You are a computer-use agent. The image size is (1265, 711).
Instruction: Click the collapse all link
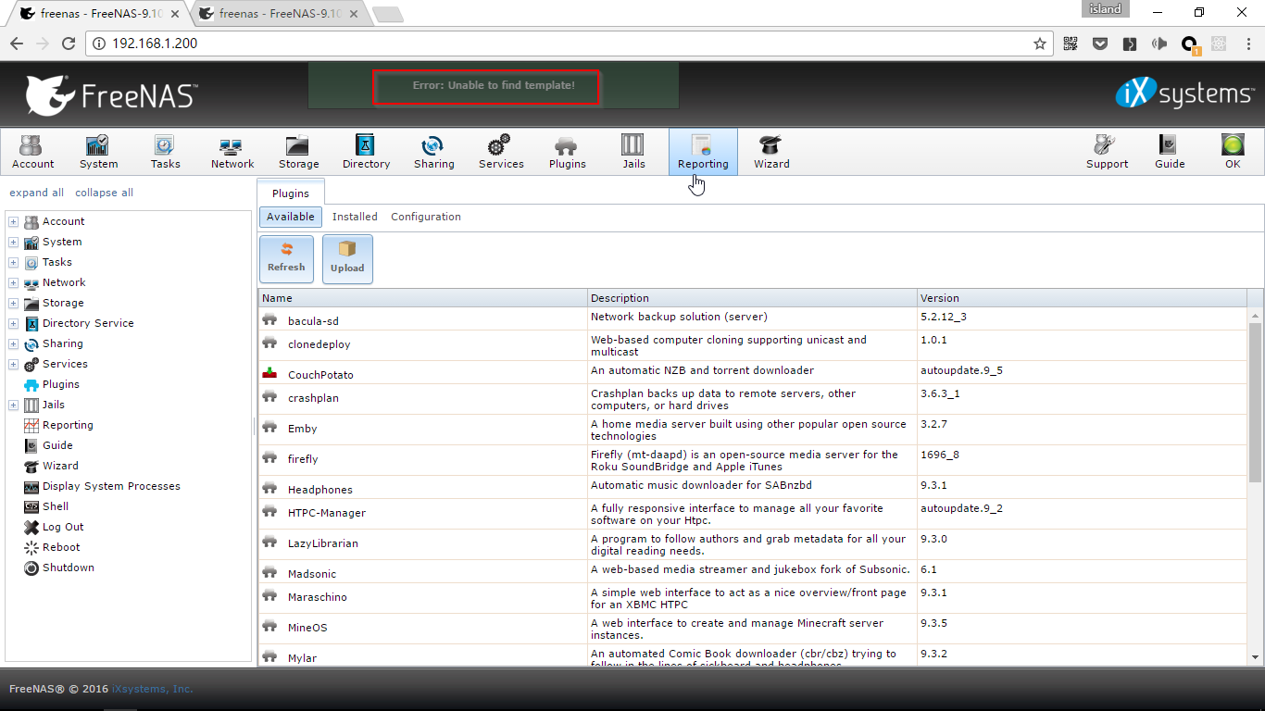104,193
